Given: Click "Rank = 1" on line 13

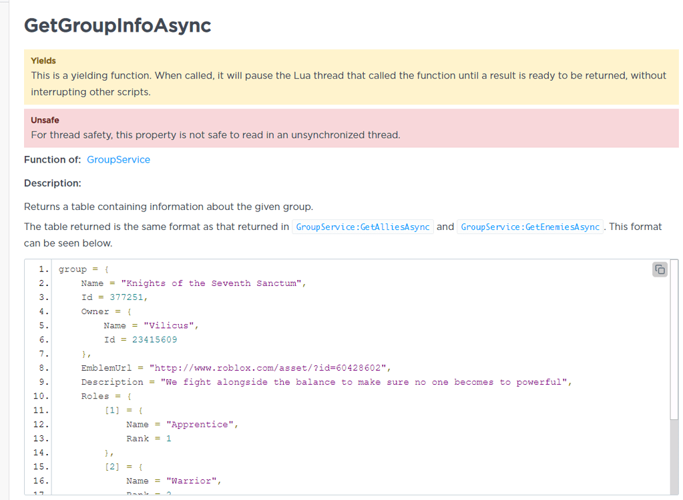Looking at the screenshot, I should [x=149, y=439].
